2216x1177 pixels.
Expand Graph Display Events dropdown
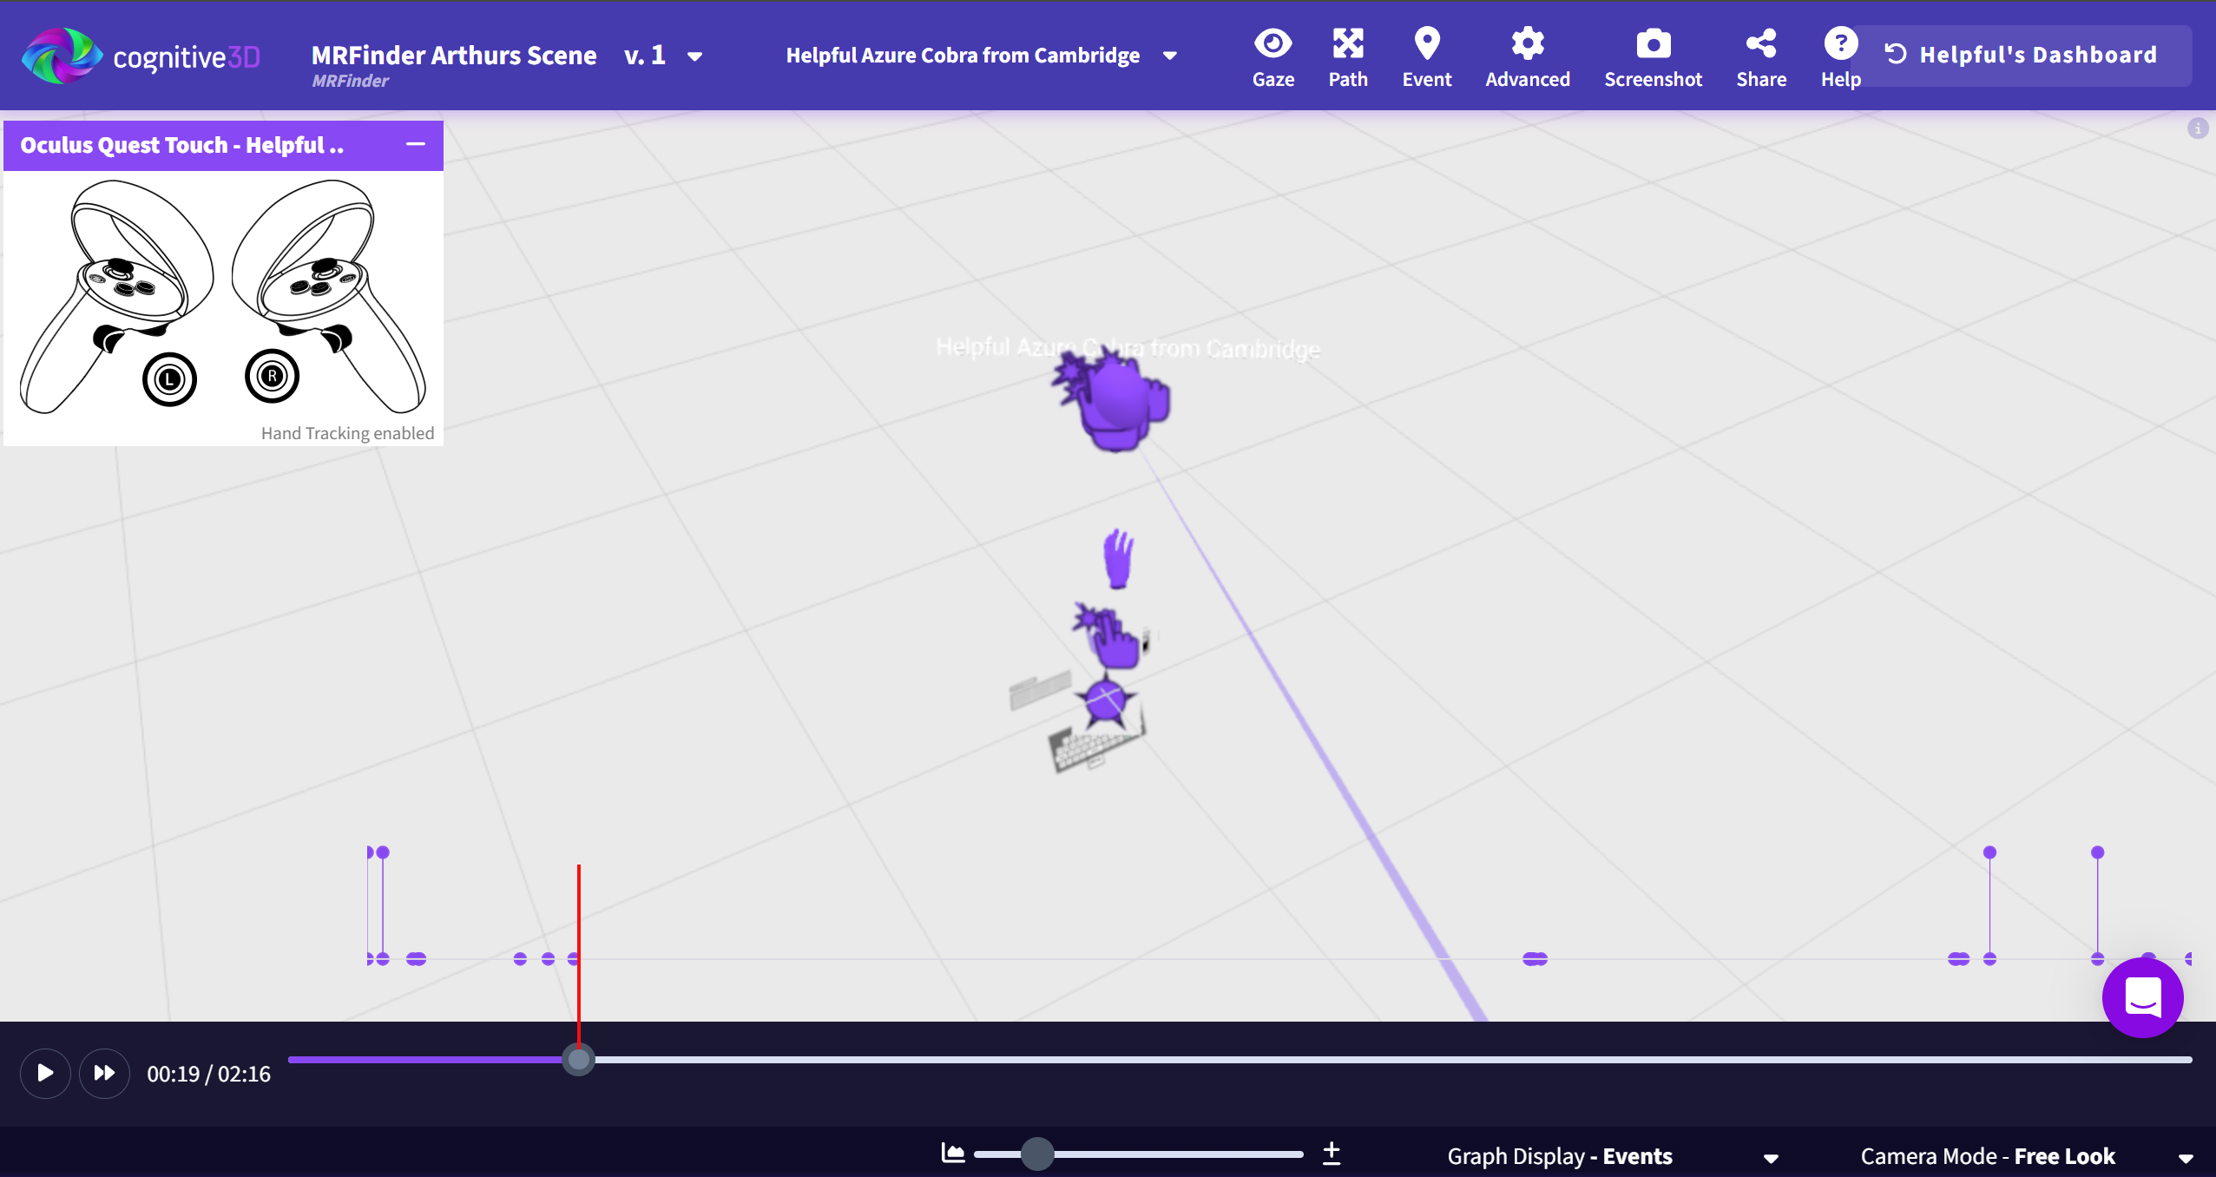click(1771, 1158)
